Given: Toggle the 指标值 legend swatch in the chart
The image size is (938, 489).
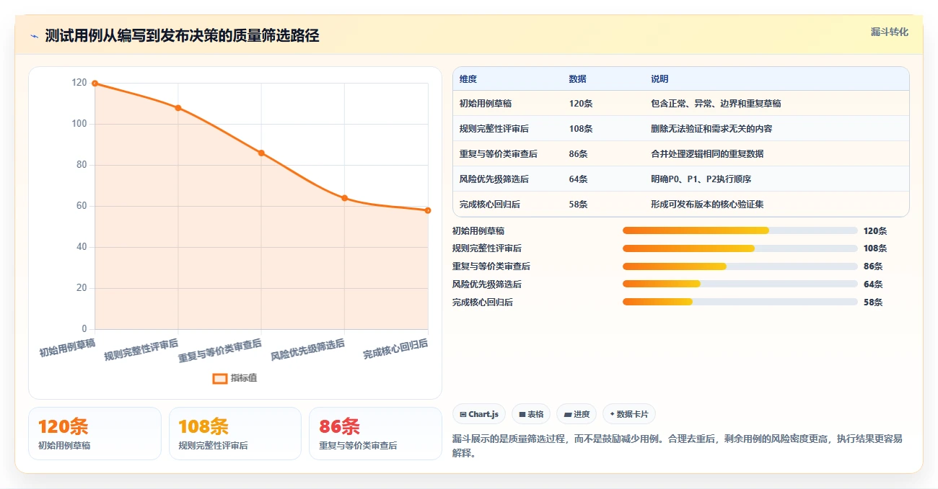Looking at the screenshot, I should (x=220, y=378).
